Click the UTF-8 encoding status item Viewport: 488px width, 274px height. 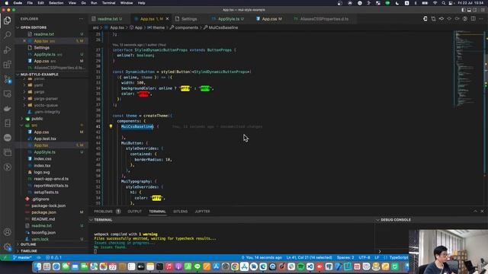[x=364, y=257]
